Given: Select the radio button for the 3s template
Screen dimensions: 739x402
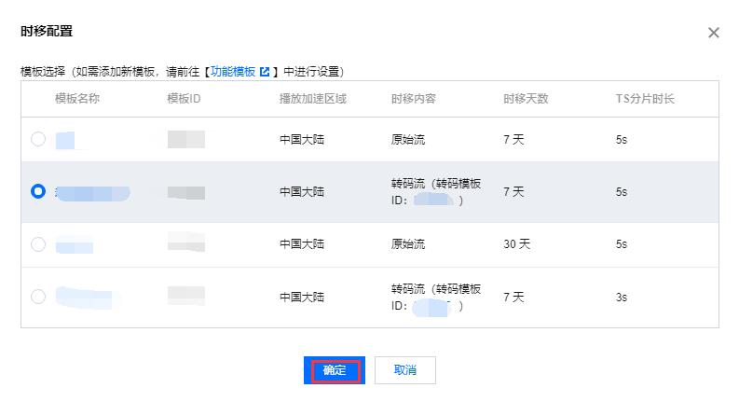Looking at the screenshot, I should click(38, 297).
